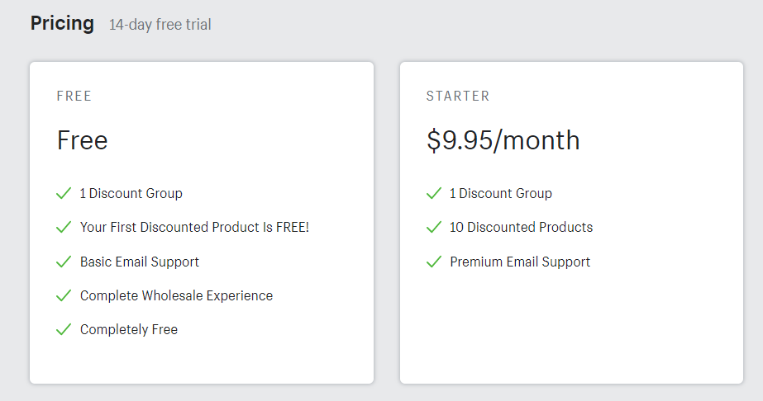Click checkmark next to Your First Discounted Product
The width and height of the screenshot is (763, 401).
click(x=64, y=228)
